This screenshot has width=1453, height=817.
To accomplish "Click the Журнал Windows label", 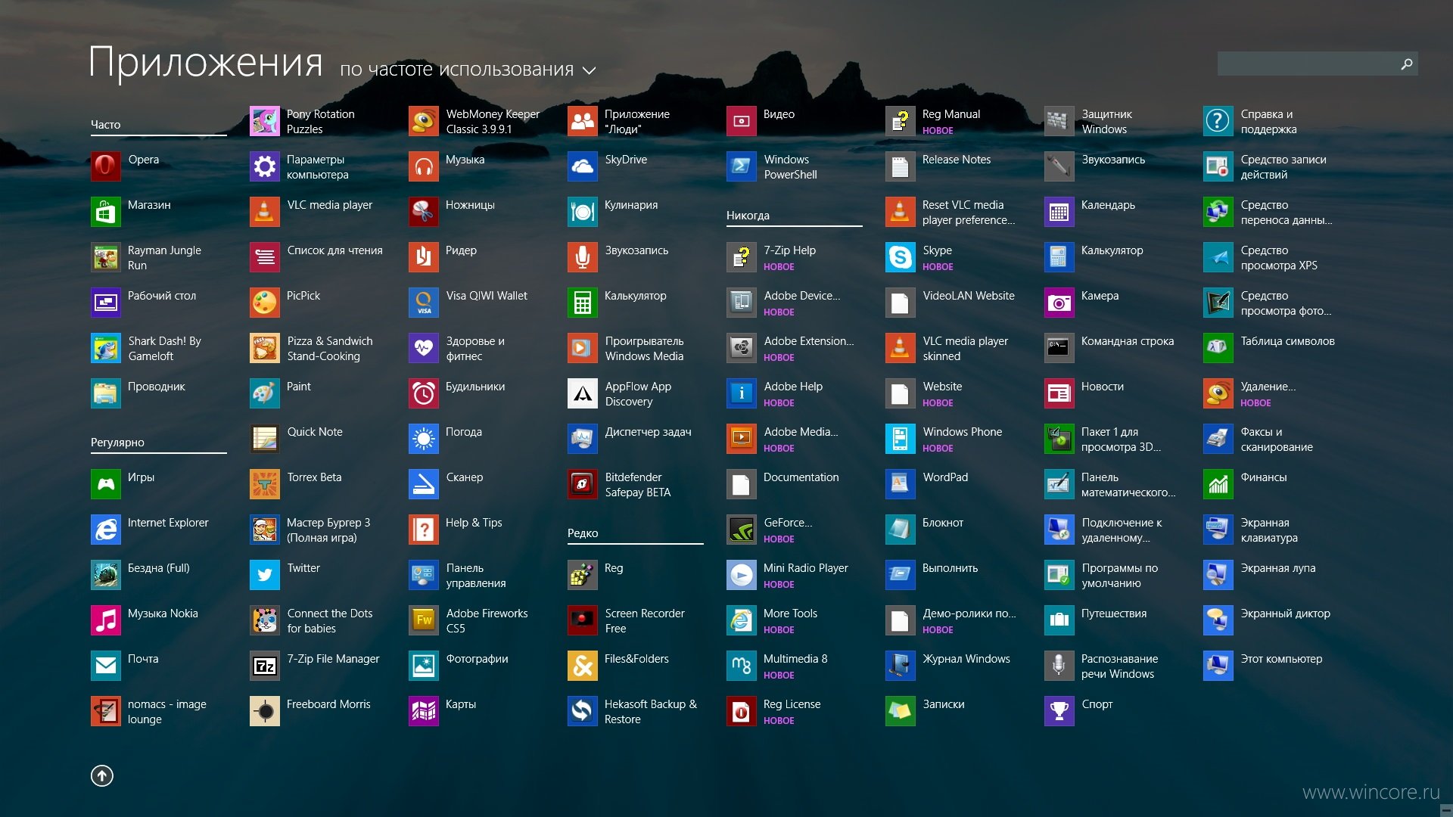I will pos(966,659).
